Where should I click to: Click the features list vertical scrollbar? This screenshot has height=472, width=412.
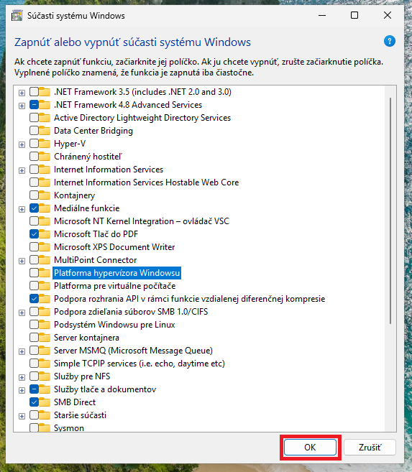pyautogui.click(x=390, y=210)
